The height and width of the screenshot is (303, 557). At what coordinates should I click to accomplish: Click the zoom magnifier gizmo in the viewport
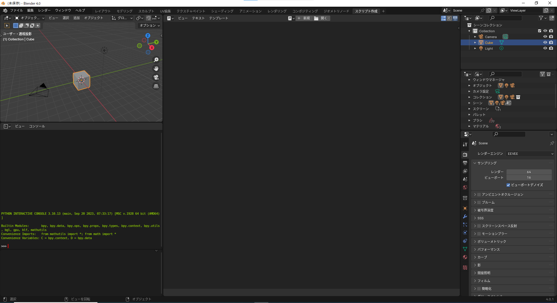[156, 60]
